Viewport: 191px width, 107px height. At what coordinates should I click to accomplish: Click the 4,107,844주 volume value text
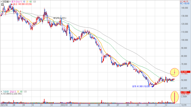tap(12, 94)
